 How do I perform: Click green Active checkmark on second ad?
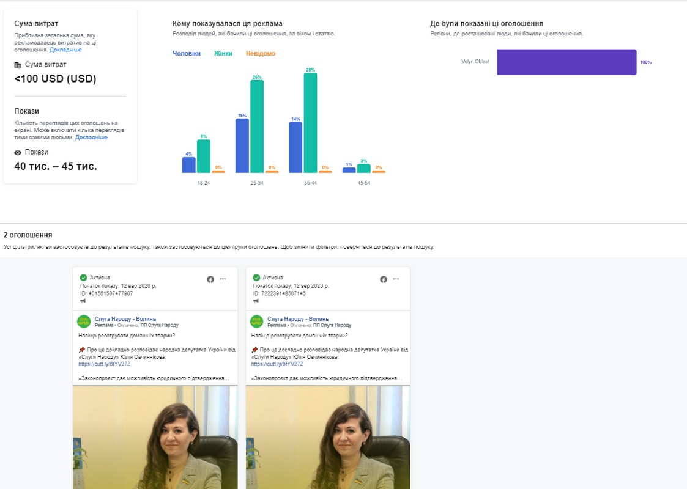256,278
